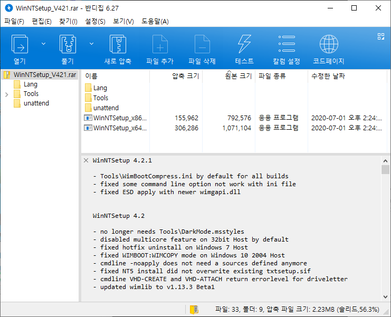Select Tools folder in left tree
The height and width of the screenshot is (317, 391).
pyautogui.click(x=31, y=94)
